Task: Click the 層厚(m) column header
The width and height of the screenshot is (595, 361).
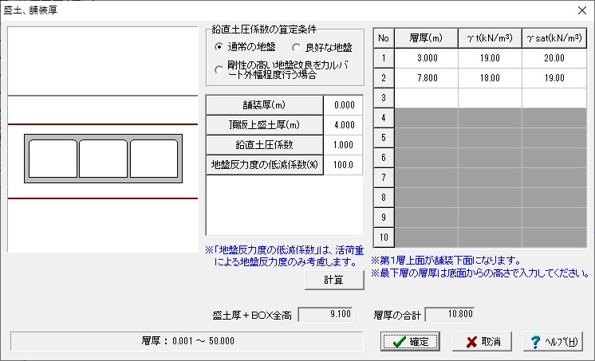Action: pyautogui.click(x=427, y=38)
